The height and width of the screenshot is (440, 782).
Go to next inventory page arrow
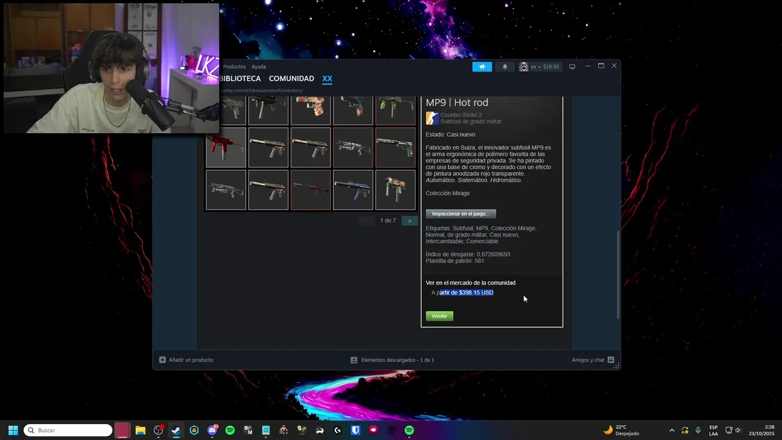(409, 221)
